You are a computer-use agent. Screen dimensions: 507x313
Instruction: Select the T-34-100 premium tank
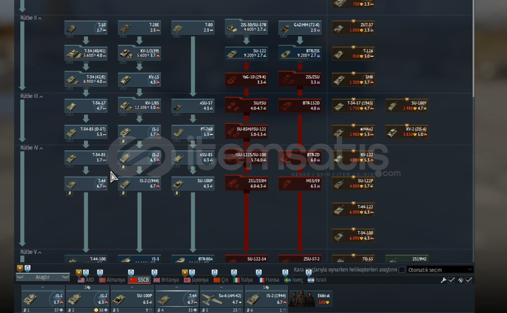(353, 236)
